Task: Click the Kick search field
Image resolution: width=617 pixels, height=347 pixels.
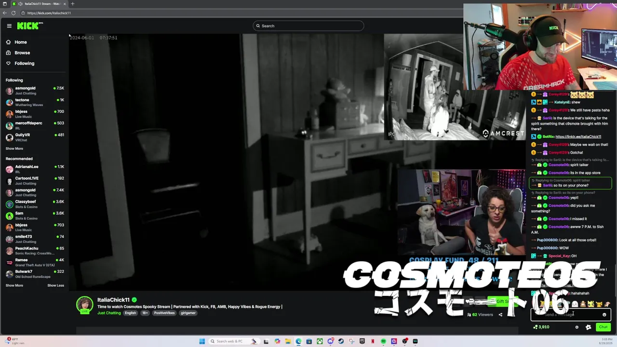Action: [x=308, y=26]
